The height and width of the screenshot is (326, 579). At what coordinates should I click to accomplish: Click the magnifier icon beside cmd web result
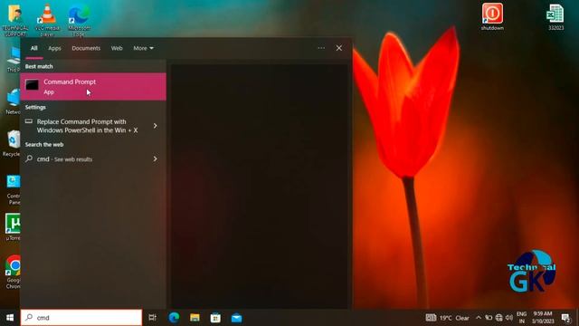click(29, 158)
